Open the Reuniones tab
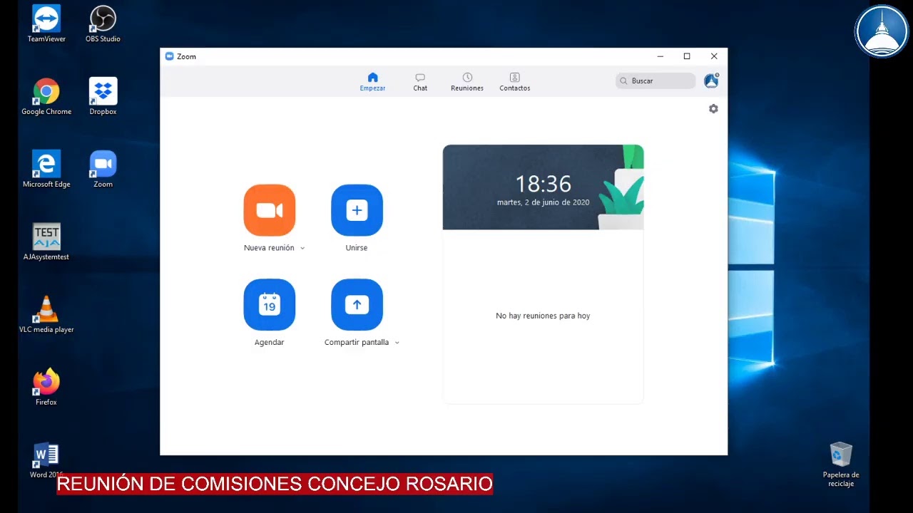The width and height of the screenshot is (913, 513). [467, 82]
